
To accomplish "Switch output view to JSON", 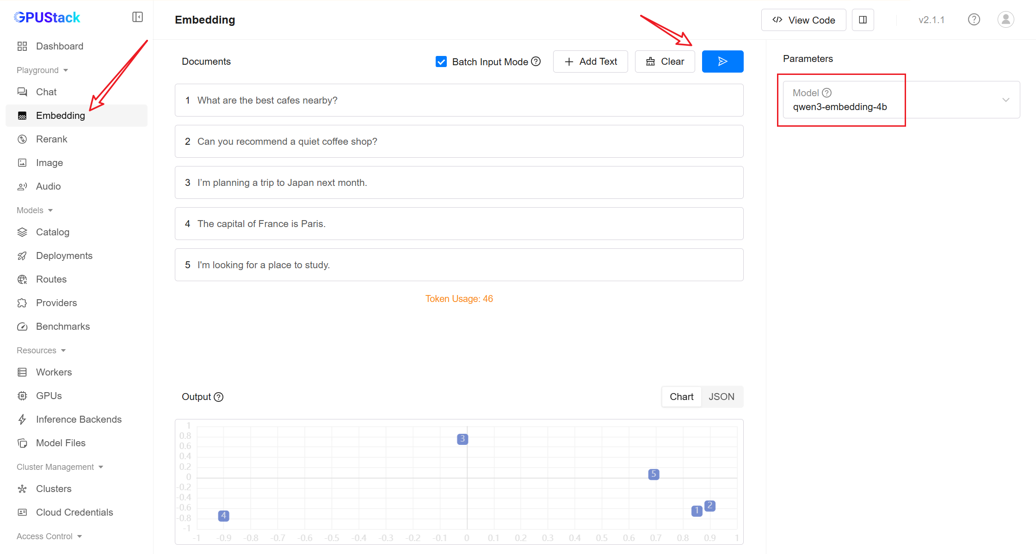I will [721, 397].
